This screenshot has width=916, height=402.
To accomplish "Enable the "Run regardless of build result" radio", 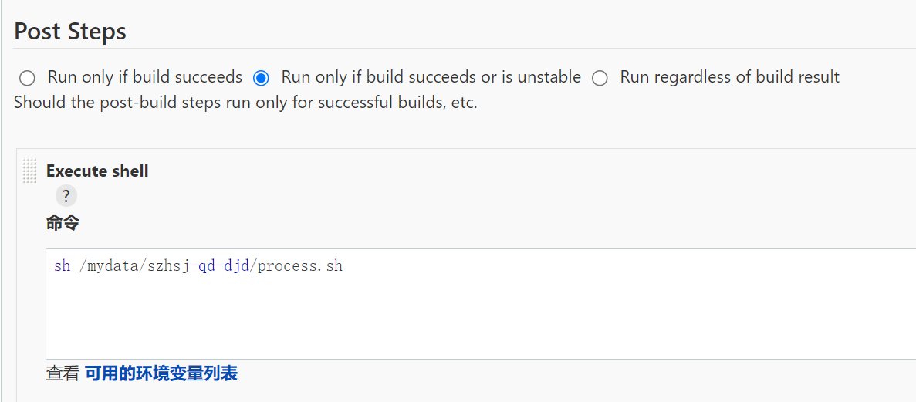I will pos(600,78).
